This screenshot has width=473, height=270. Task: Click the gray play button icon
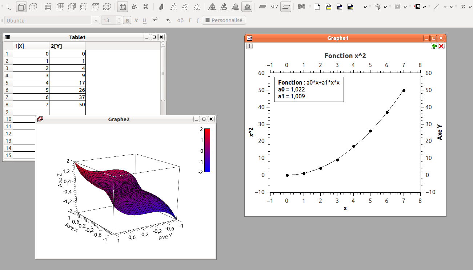397,7
